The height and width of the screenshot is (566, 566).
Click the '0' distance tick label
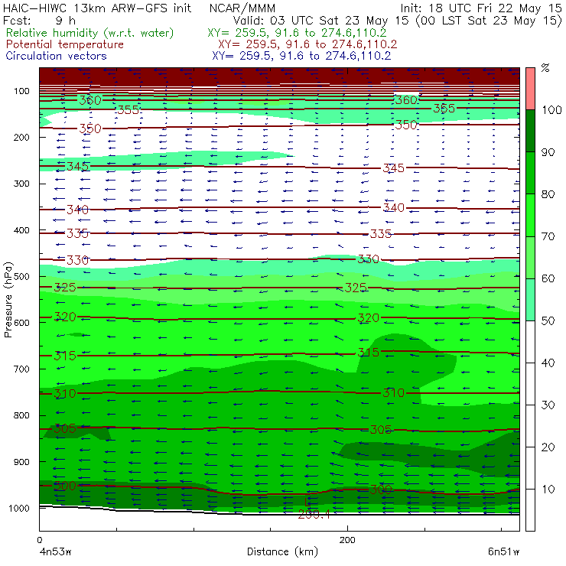(39, 540)
